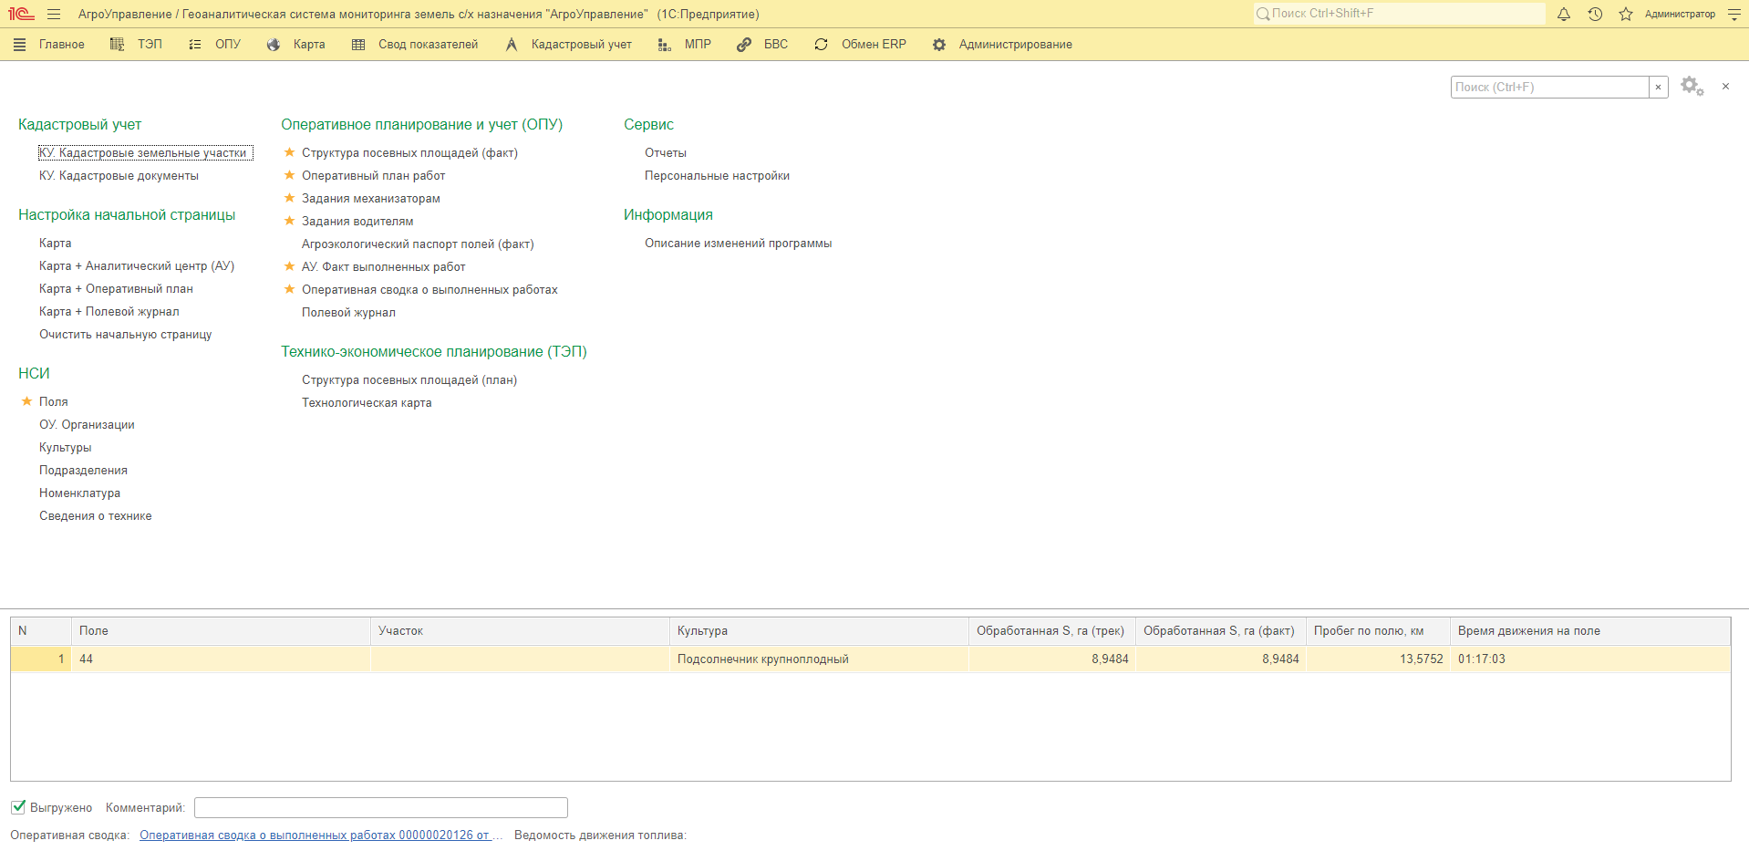Click the ОПУ section icon
The width and height of the screenshot is (1749, 851).
coord(195,45)
